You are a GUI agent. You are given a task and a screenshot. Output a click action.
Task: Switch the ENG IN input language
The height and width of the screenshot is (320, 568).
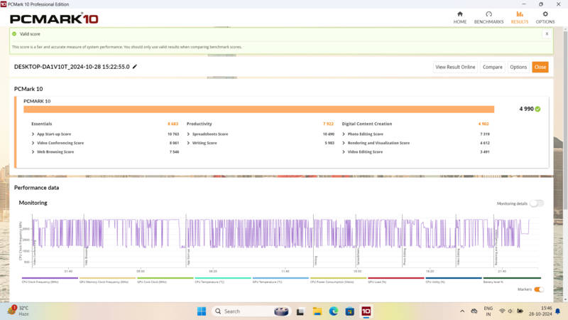tap(488, 311)
